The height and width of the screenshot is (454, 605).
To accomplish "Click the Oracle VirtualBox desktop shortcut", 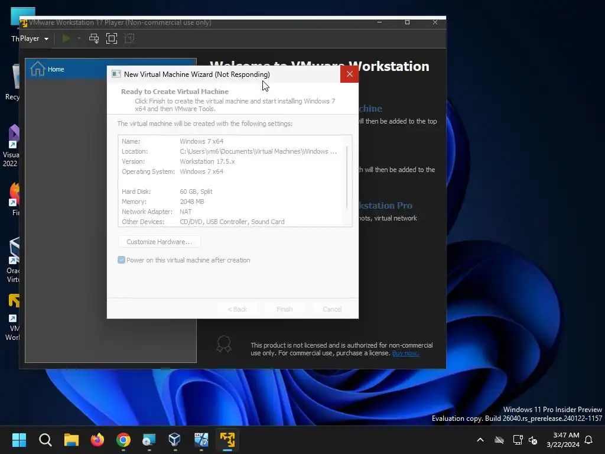I will point(14,260).
